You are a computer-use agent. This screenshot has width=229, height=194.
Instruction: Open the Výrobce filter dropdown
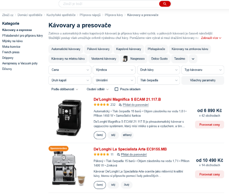pos(114,70)
